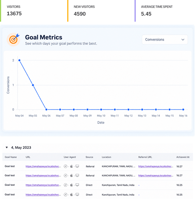Screen dimensions: 195x203
Task: Open the URL link in third Goal test row
Action: pyautogui.click(x=43, y=185)
